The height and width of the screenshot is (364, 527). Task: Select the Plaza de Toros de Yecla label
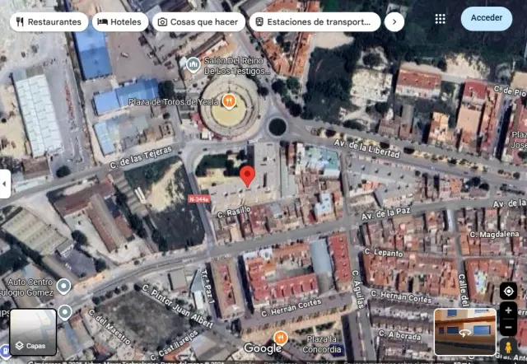pyautogui.click(x=173, y=101)
